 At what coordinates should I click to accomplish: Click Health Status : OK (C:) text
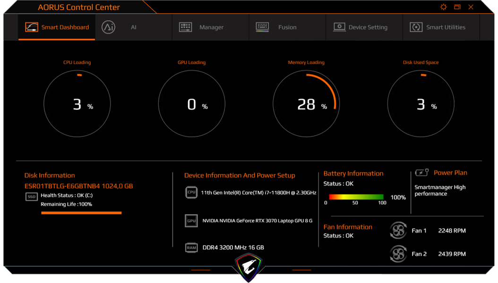[x=67, y=196]
